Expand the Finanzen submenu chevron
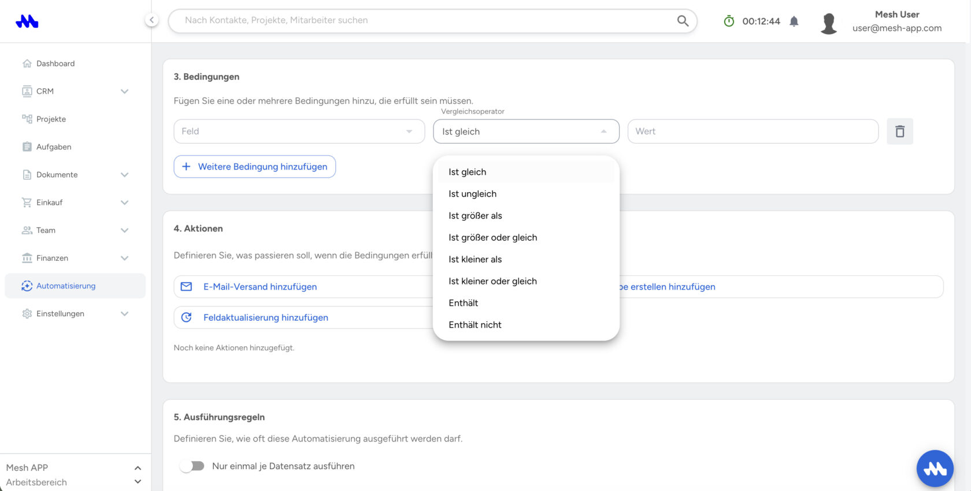 click(124, 258)
